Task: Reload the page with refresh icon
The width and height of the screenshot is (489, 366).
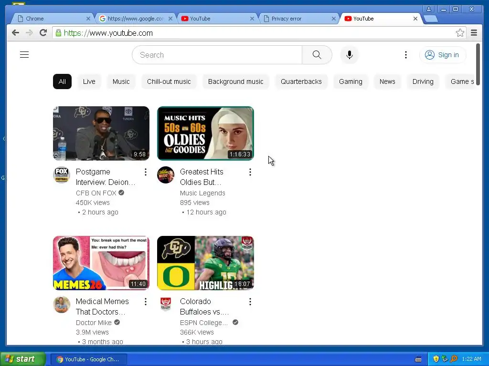Action: (x=43, y=33)
